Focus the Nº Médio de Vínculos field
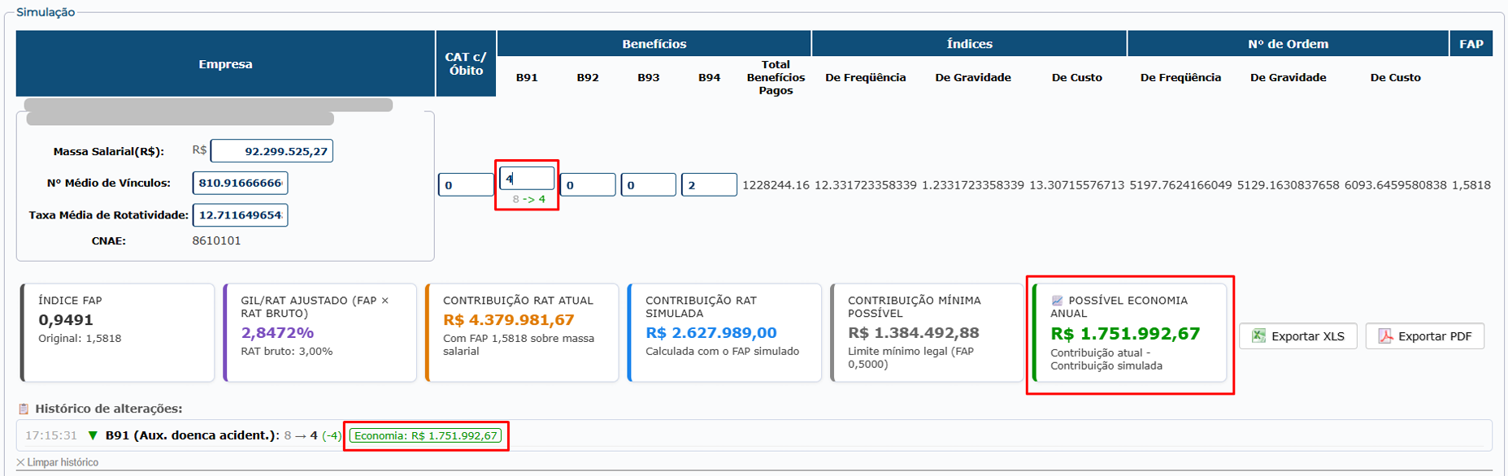Viewport: 1508px width, 476px height. coord(240,183)
